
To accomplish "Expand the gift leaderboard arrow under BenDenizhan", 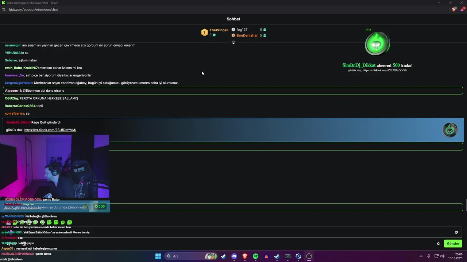I will tap(233, 43).
